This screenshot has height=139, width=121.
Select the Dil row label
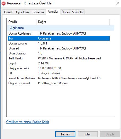(x=10, y=73)
